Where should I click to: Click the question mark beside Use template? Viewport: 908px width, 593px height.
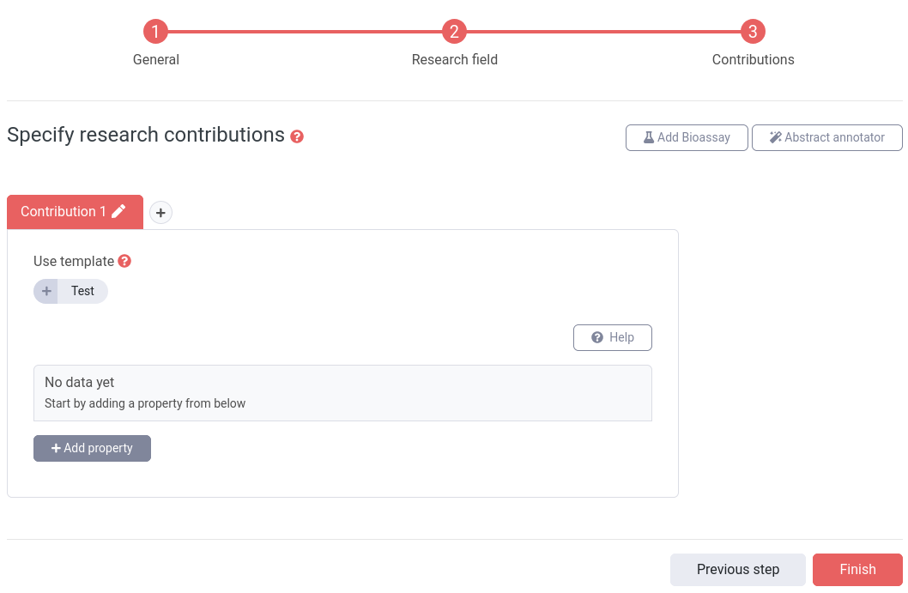click(x=124, y=261)
